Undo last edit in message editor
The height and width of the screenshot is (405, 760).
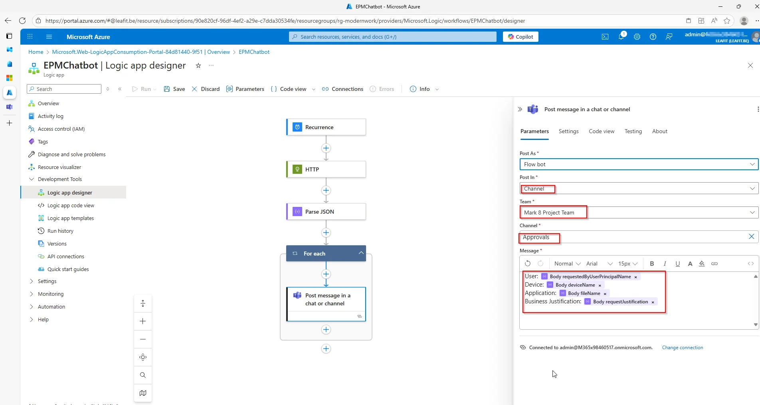pyautogui.click(x=528, y=263)
